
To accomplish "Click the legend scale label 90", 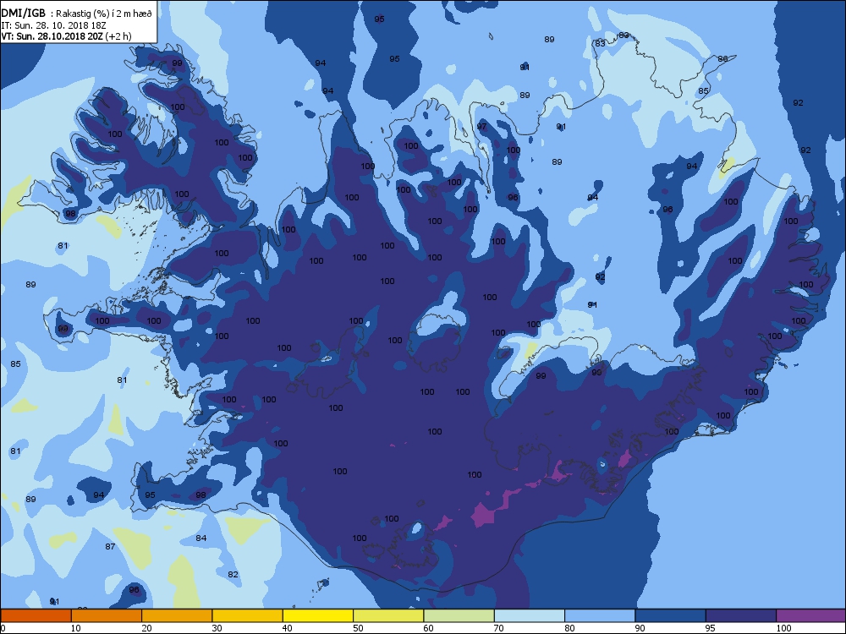I will 640,628.
